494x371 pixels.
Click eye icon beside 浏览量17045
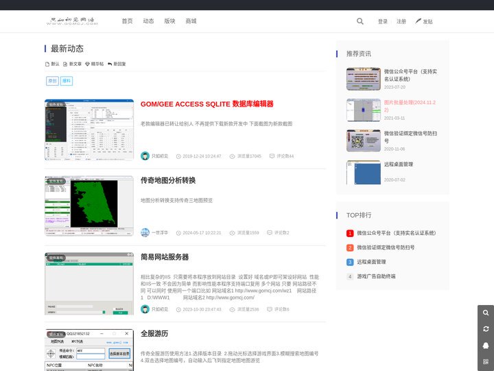pos(232,157)
